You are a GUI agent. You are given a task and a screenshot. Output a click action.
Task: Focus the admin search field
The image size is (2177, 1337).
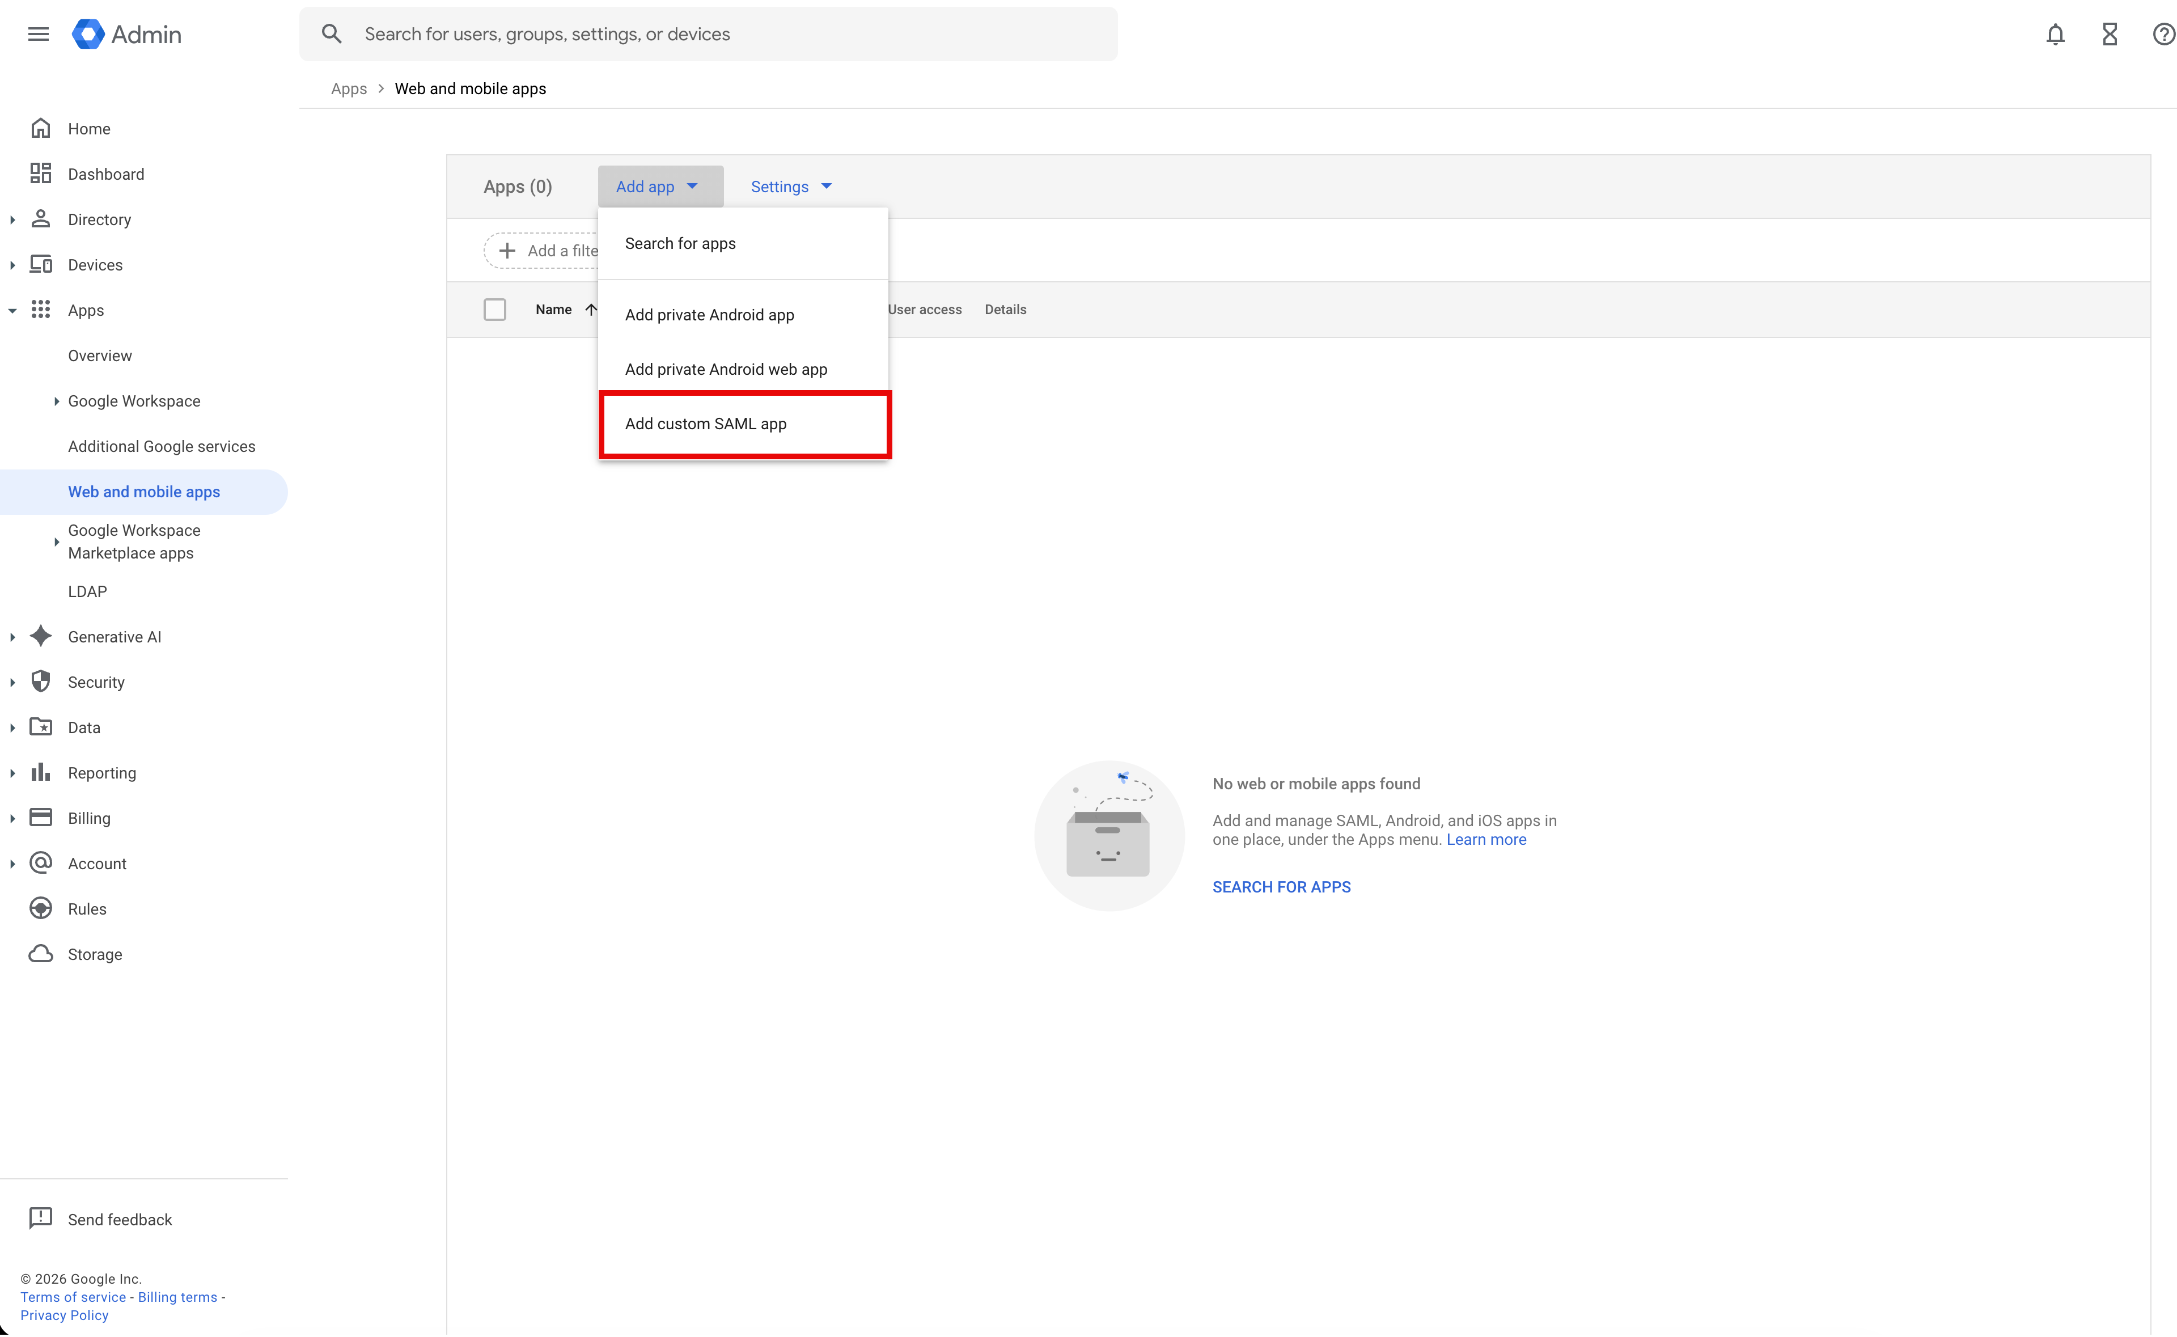707,33
